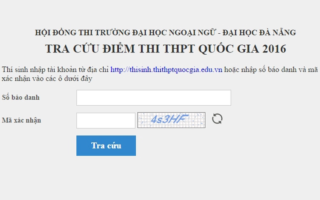Click the Thí sinh nhập tài khoản text

coord(38,70)
